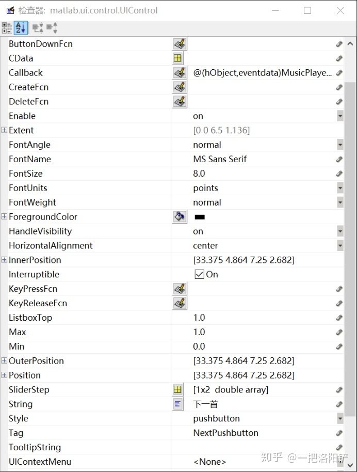Select the ListboxTop property name
Viewport: 357px width, 472px height.
30,318
